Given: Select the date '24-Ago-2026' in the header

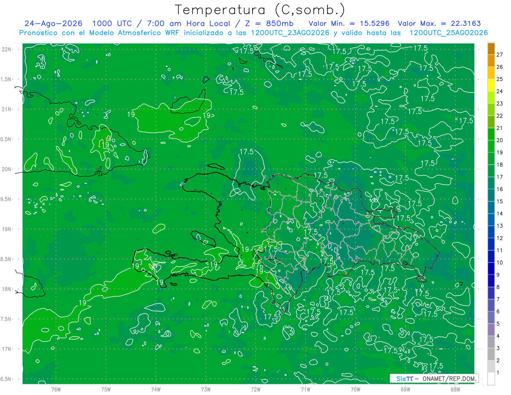Looking at the screenshot, I should pos(54,23).
